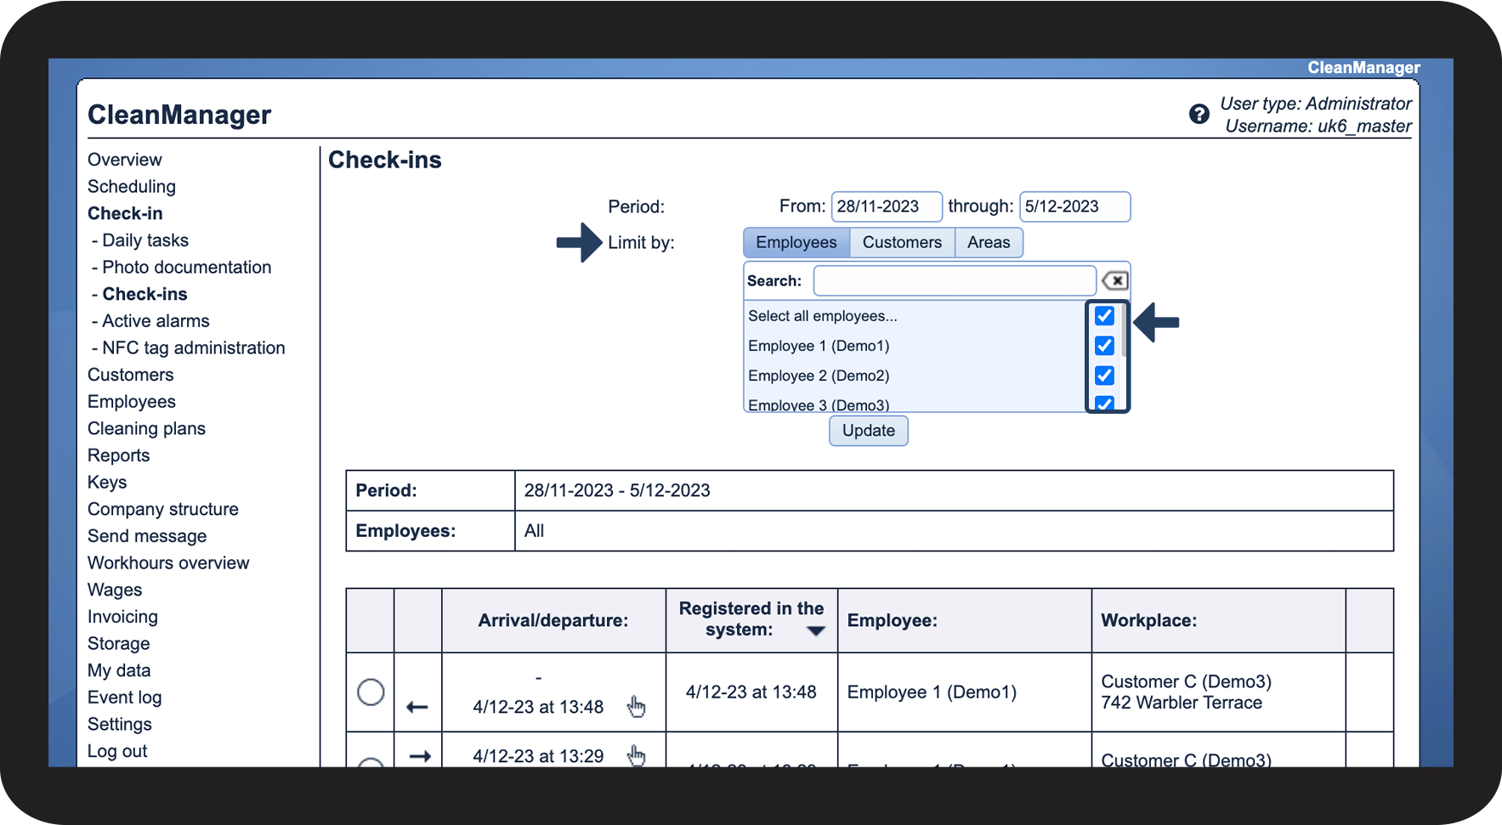Open the From date field 28/11-2023
This screenshot has width=1502, height=825.
(887, 206)
